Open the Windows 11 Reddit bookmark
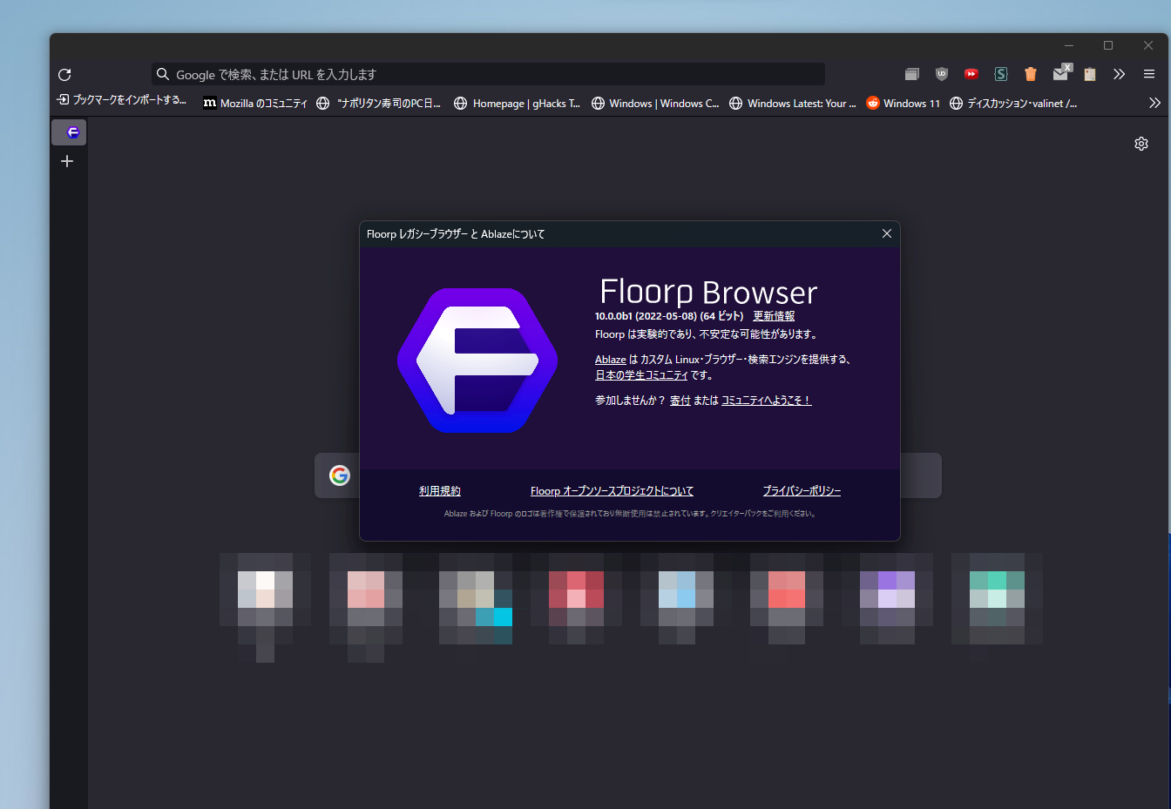Viewport: 1171px width, 809px height. pos(904,103)
